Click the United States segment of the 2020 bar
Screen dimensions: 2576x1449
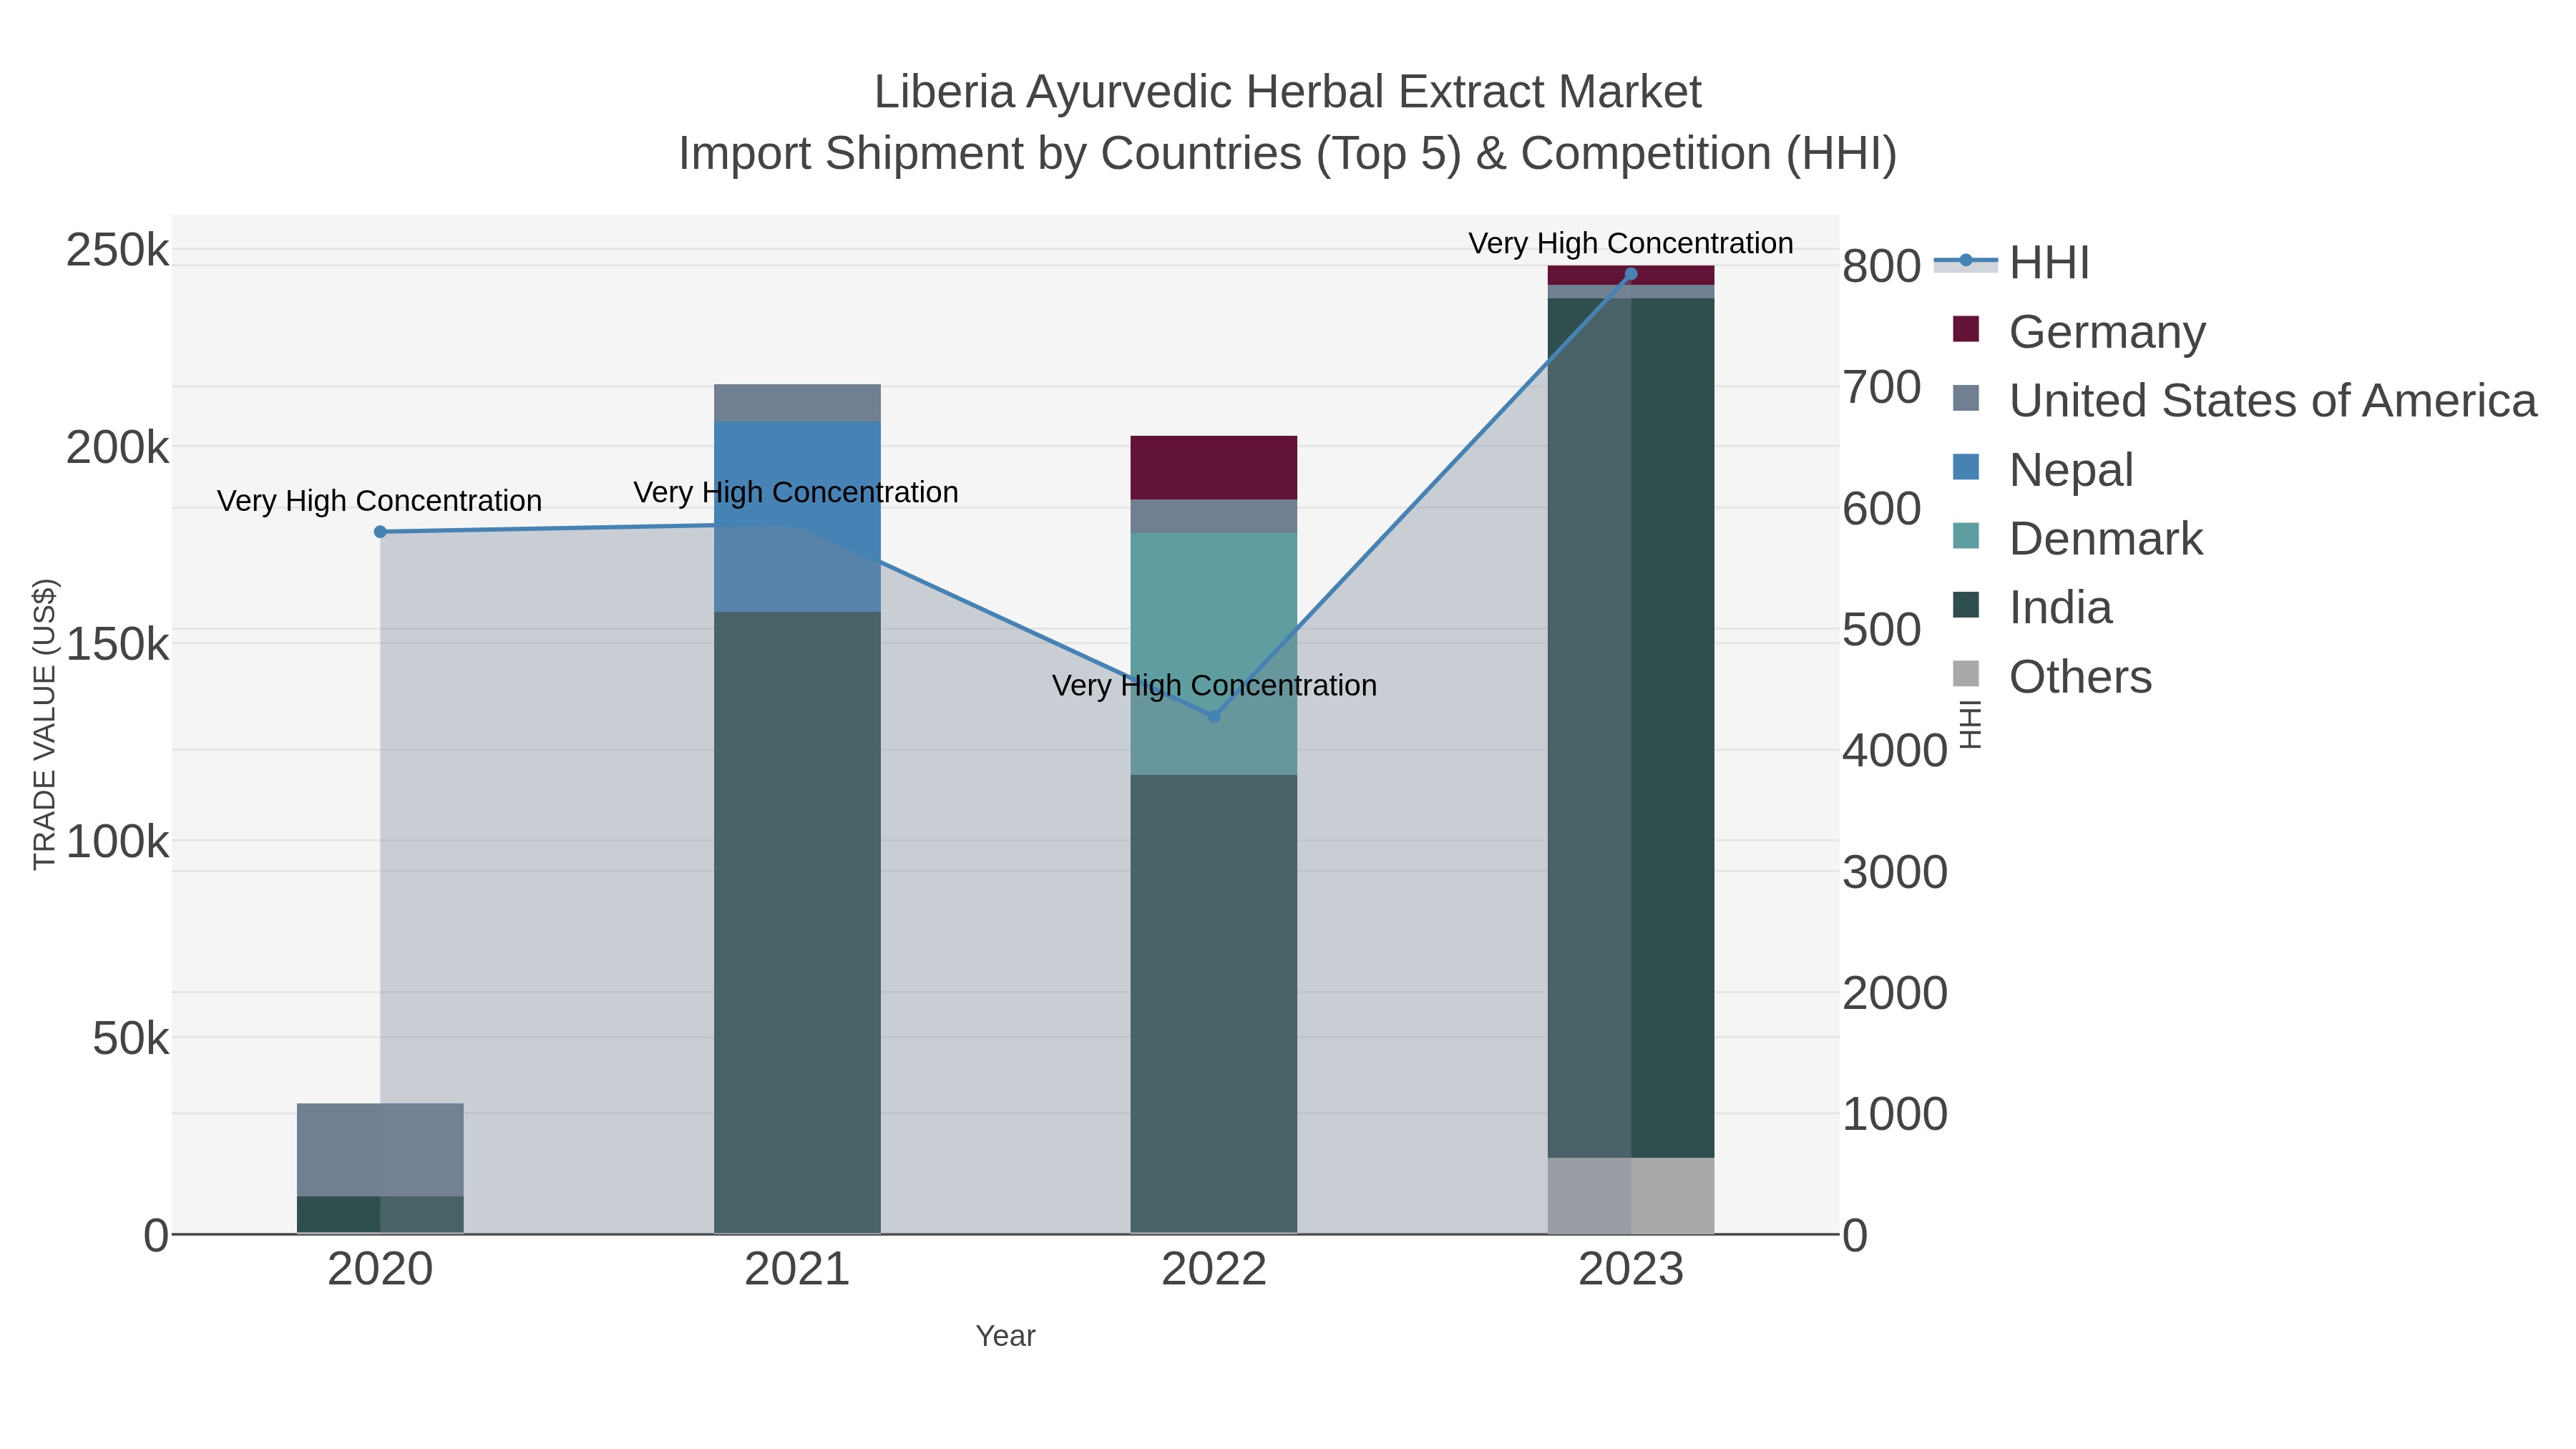[x=380, y=1150]
